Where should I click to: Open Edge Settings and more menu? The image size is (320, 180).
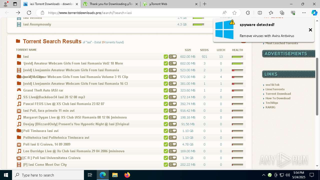304,13
